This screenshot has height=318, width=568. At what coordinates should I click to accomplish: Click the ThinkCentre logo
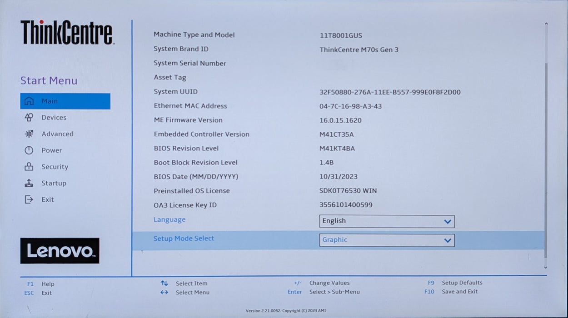click(67, 32)
